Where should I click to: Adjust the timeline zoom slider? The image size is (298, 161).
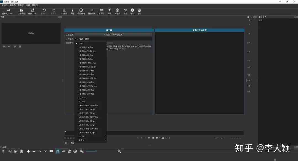(91, 151)
